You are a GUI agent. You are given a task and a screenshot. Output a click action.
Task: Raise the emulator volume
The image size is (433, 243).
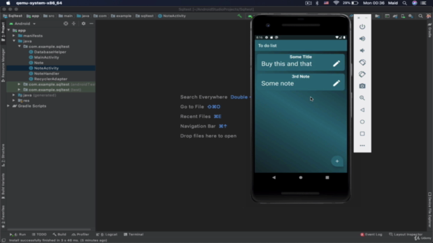point(362,39)
